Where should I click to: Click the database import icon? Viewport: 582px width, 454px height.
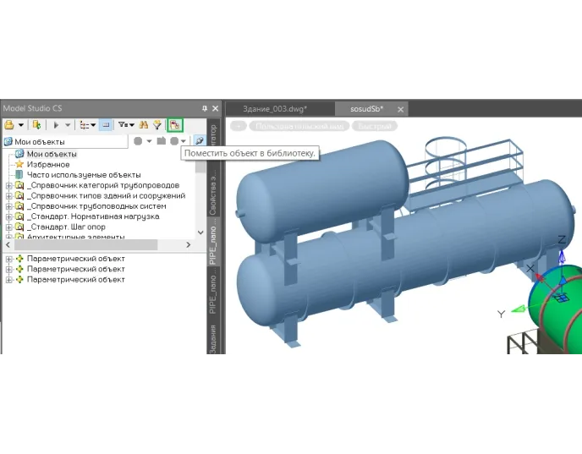coord(36,124)
